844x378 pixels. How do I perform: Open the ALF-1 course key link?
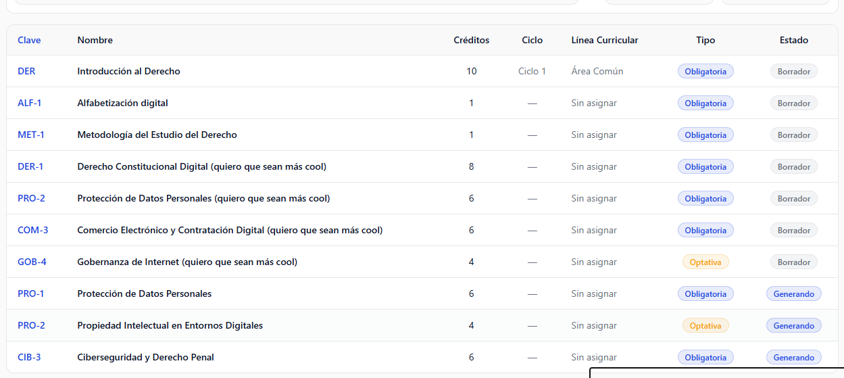tap(30, 103)
